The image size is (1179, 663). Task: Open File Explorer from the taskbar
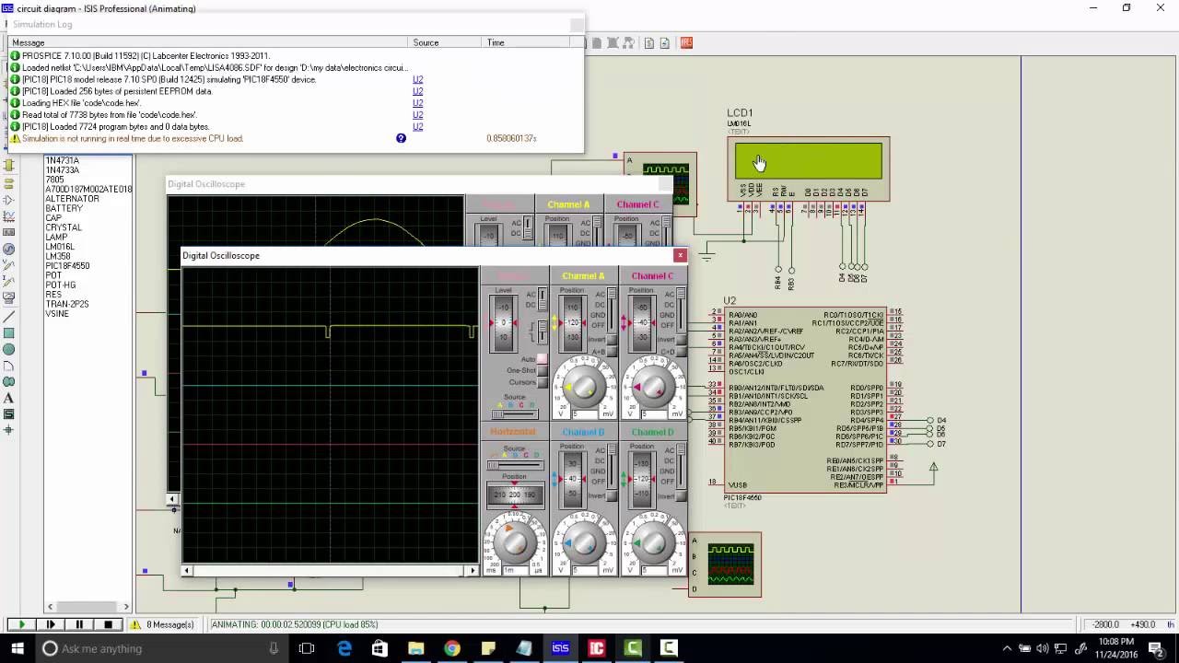click(x=415, y=648)
